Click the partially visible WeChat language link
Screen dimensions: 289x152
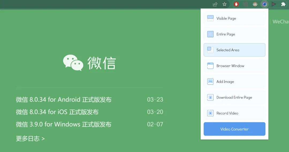pyautogui.click(x=281, y=22)
